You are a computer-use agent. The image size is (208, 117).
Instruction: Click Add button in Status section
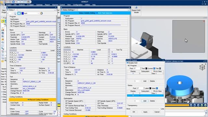coord(145,101)
